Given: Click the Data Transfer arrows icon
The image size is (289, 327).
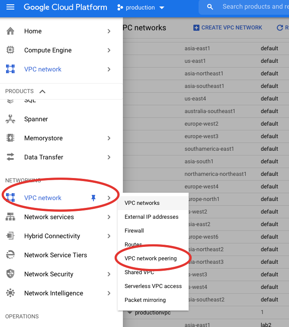Looking at the screenshot, I should click(10, 157).
